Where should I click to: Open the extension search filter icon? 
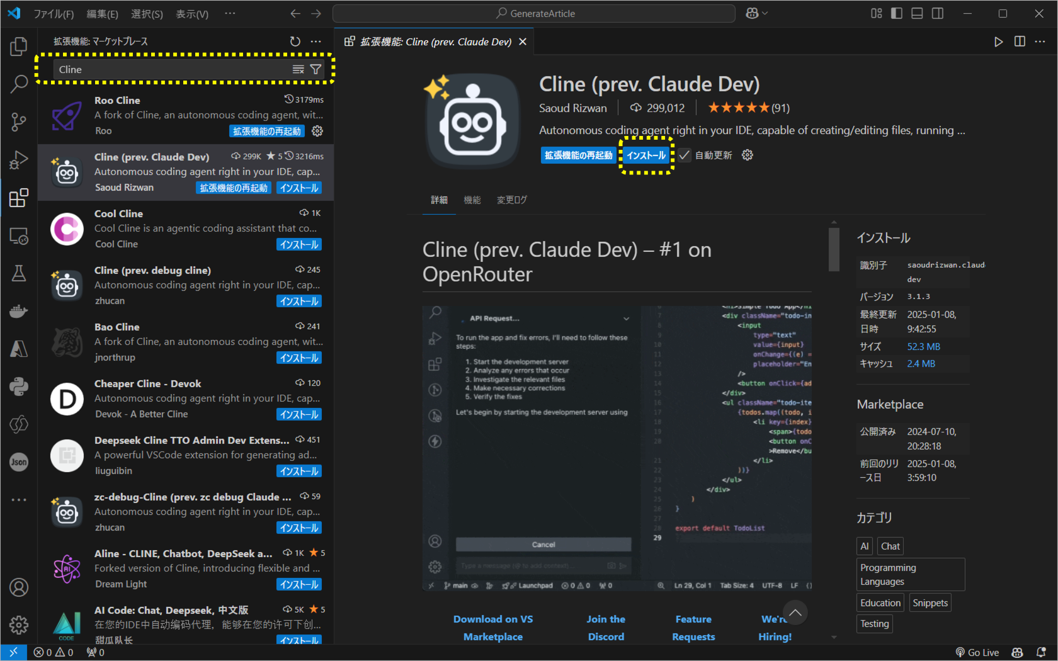pyautogui.click(x=316, y=69)
